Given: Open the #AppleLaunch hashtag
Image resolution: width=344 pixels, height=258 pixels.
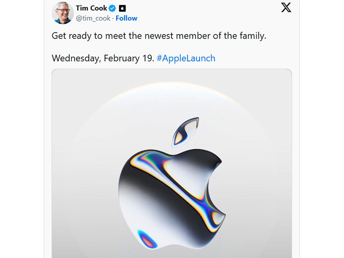Looking at the screenshot, I should pyautogui.click(x=187, y=58).
